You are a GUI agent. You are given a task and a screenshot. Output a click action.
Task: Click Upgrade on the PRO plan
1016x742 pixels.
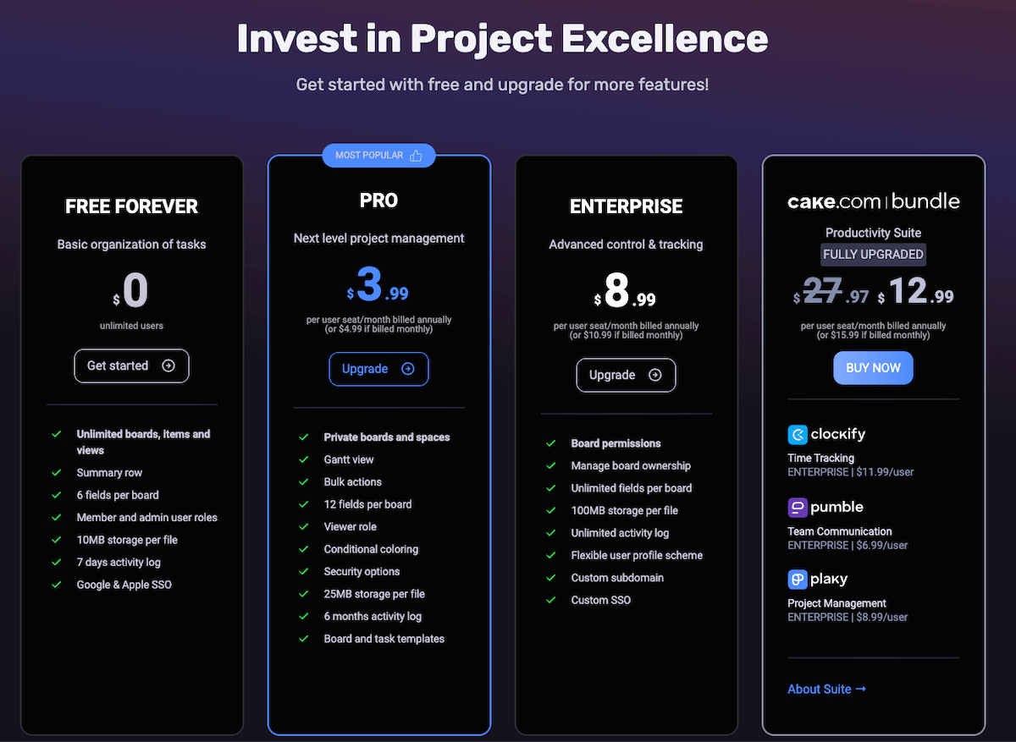coord(378,369)
